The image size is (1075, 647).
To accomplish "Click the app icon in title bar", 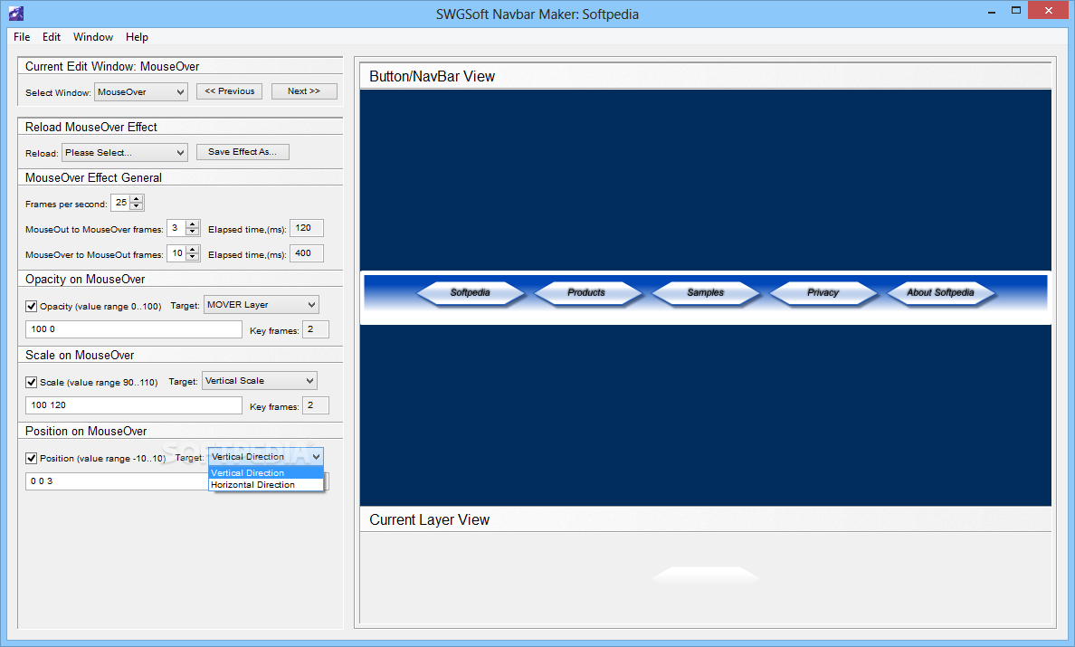I will pos(15,13).
